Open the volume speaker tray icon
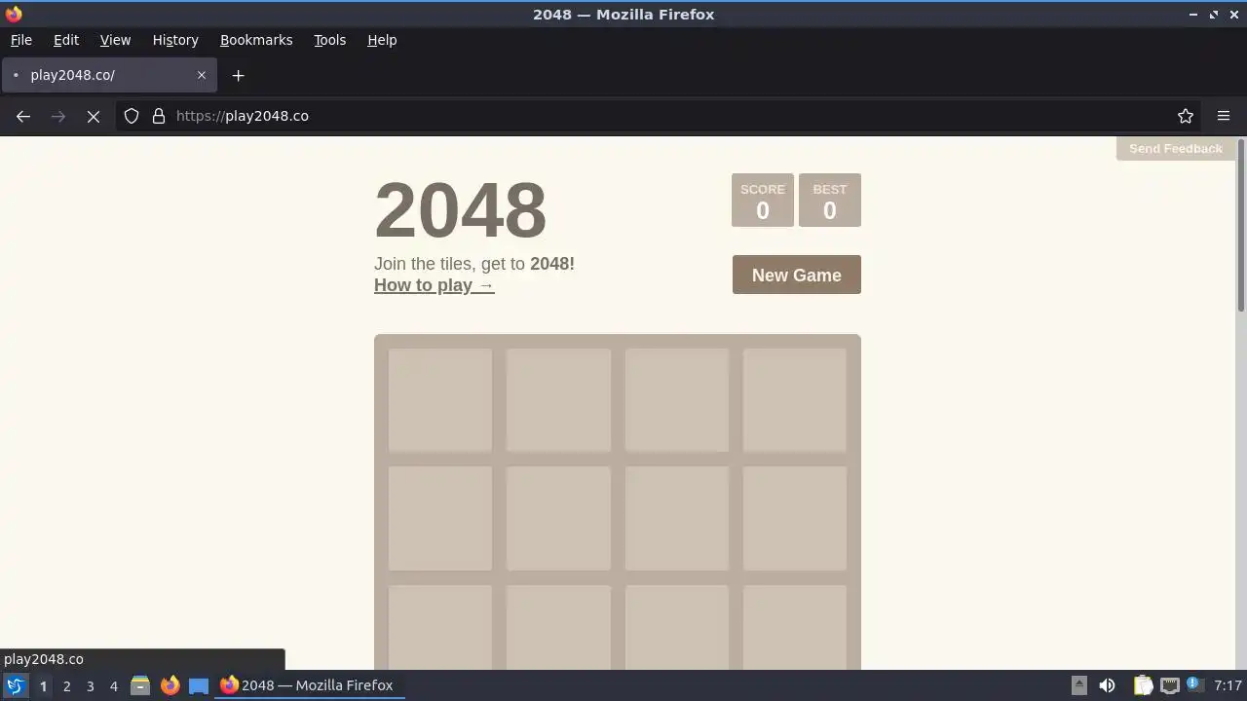Screen dimensions: 1247x701 pos(1107,685)
